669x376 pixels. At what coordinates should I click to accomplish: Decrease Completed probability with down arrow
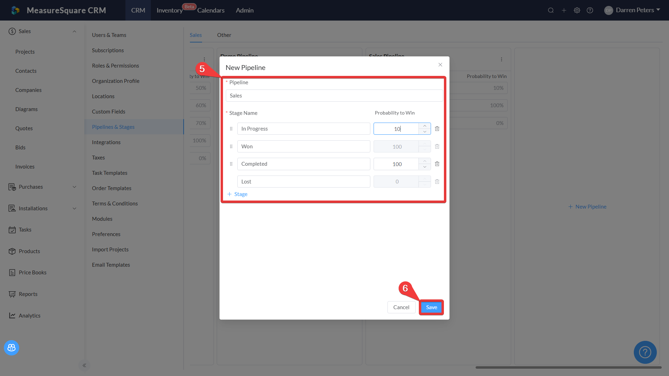click(425, 167)
